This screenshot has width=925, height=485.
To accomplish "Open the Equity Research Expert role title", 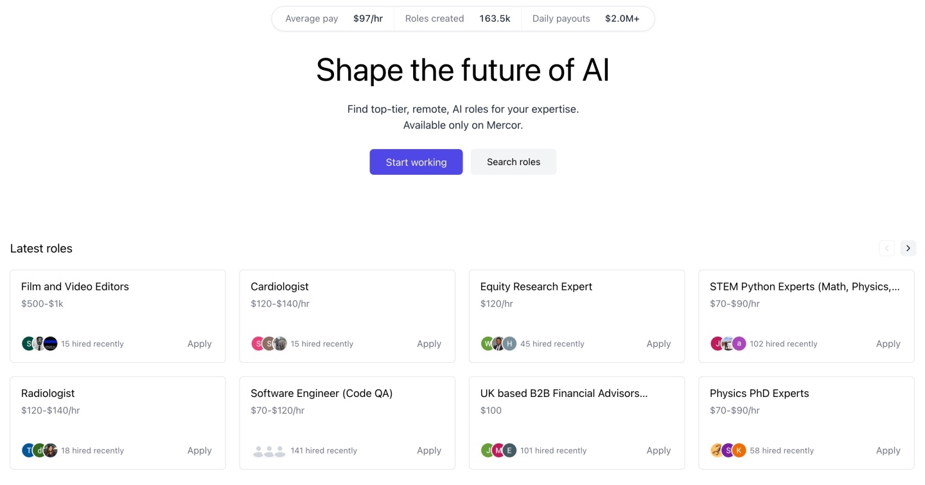I will [536, 287].
